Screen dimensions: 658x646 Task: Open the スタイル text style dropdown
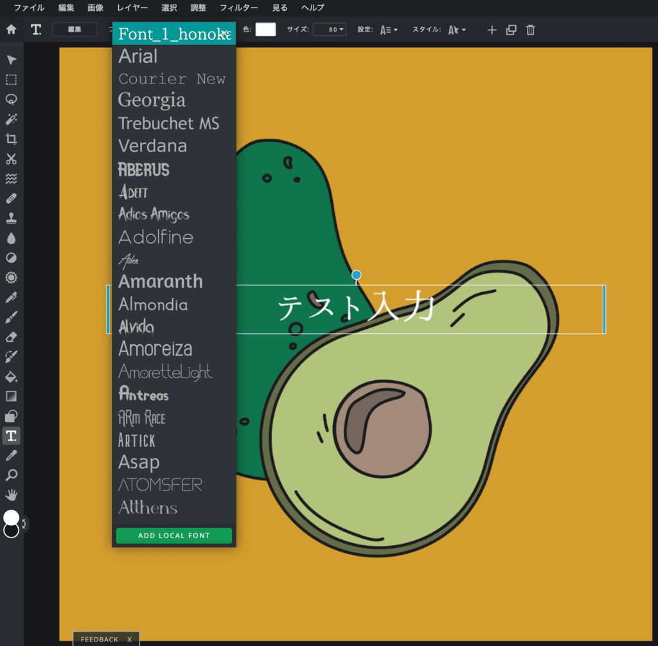(x=456, y=30)
